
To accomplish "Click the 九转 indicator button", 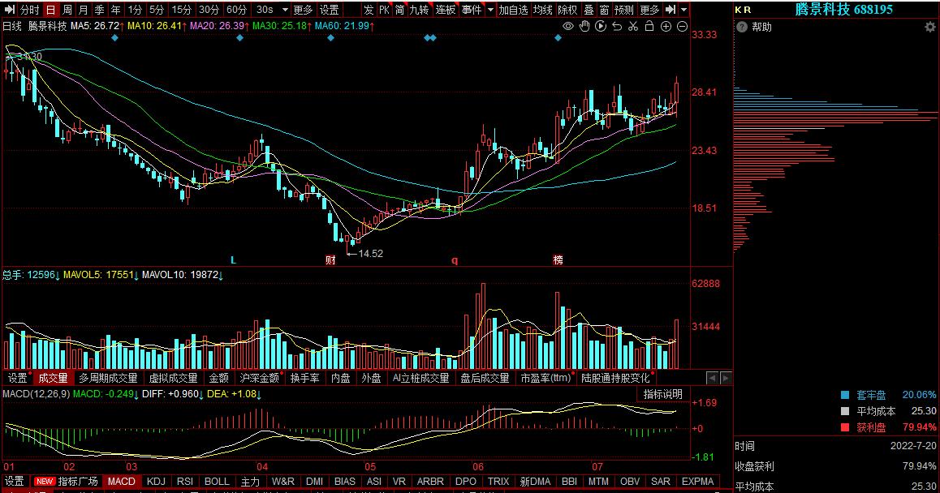I will [x=419, y=10].
